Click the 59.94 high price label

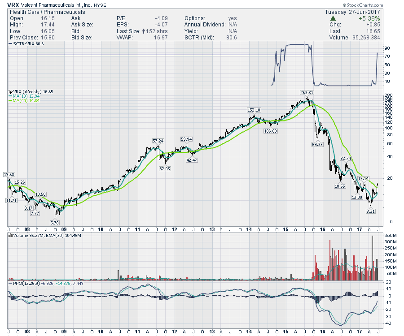[x=186, y=139]
